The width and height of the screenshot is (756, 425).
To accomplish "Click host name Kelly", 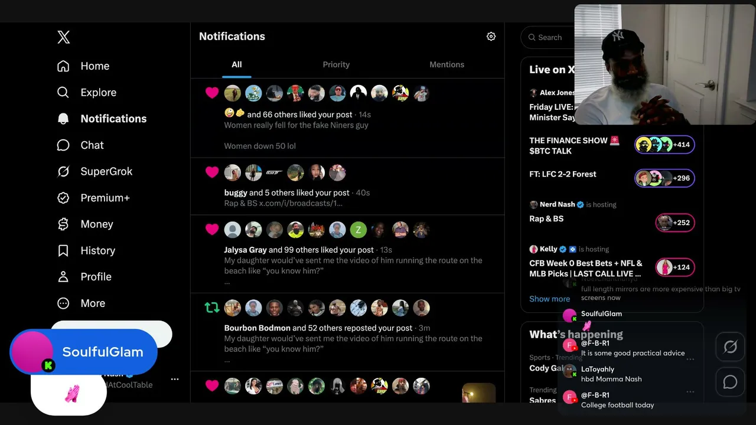I will click(x=549, y=249).
